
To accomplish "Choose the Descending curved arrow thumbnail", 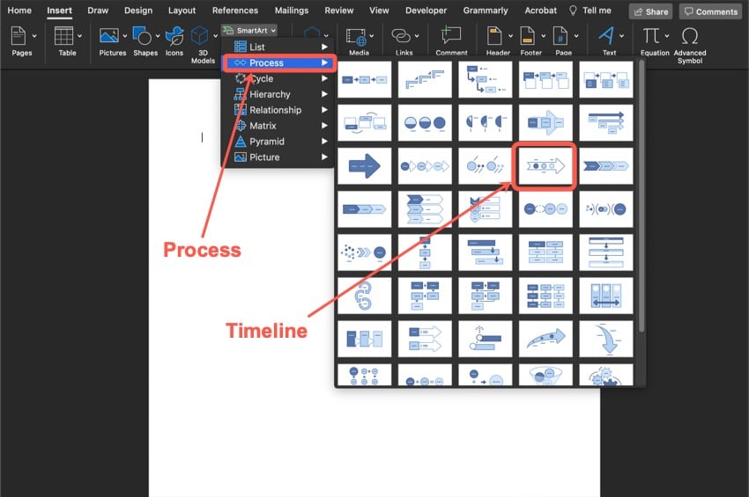I will click(606, 340).
